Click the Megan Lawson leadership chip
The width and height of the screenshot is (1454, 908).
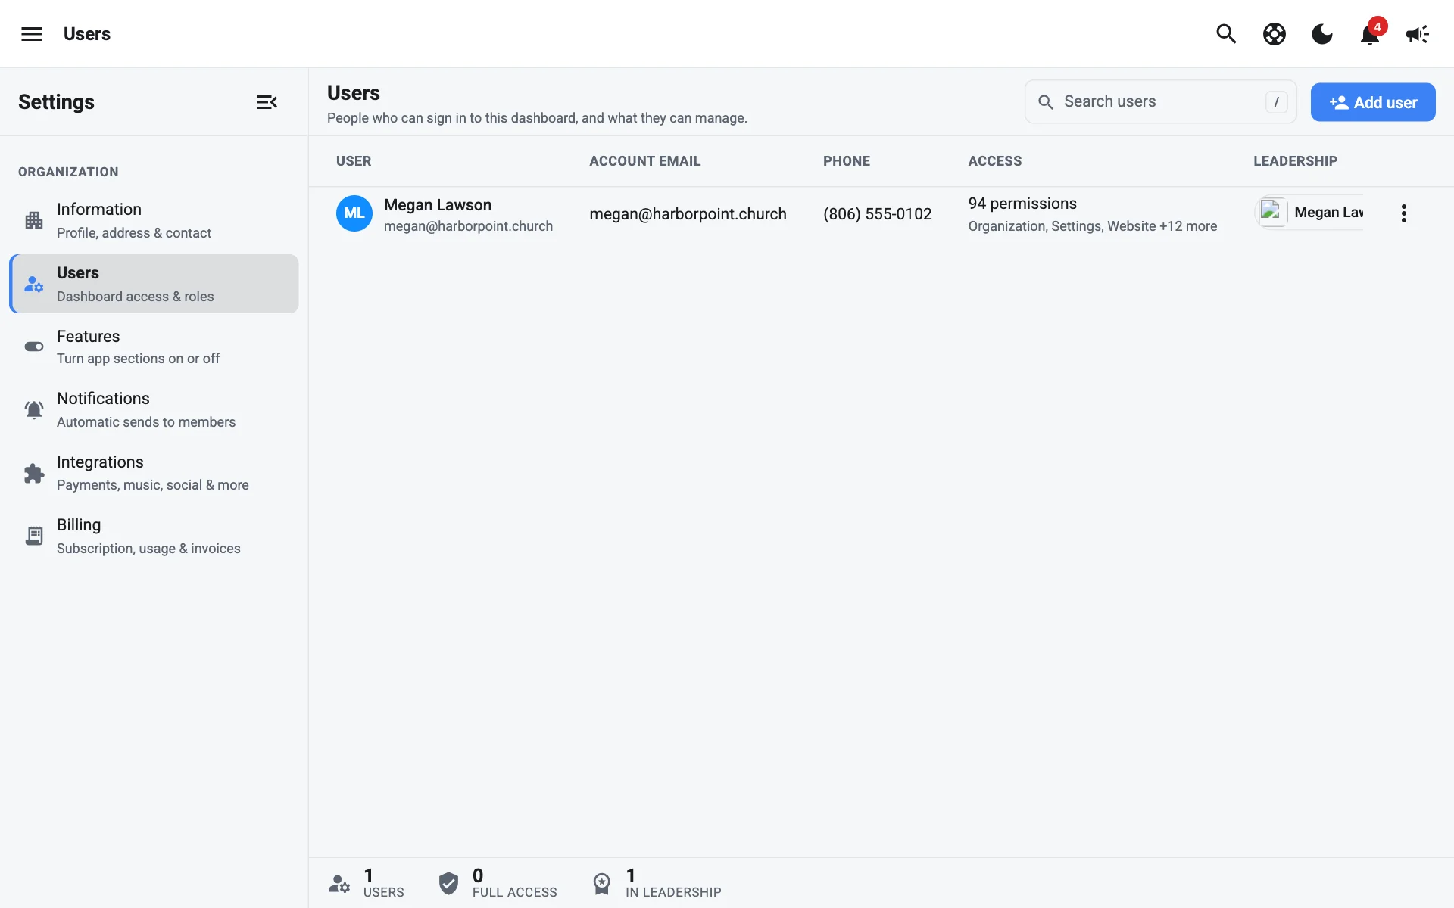pyautogui.click(x=1310, y=213)
